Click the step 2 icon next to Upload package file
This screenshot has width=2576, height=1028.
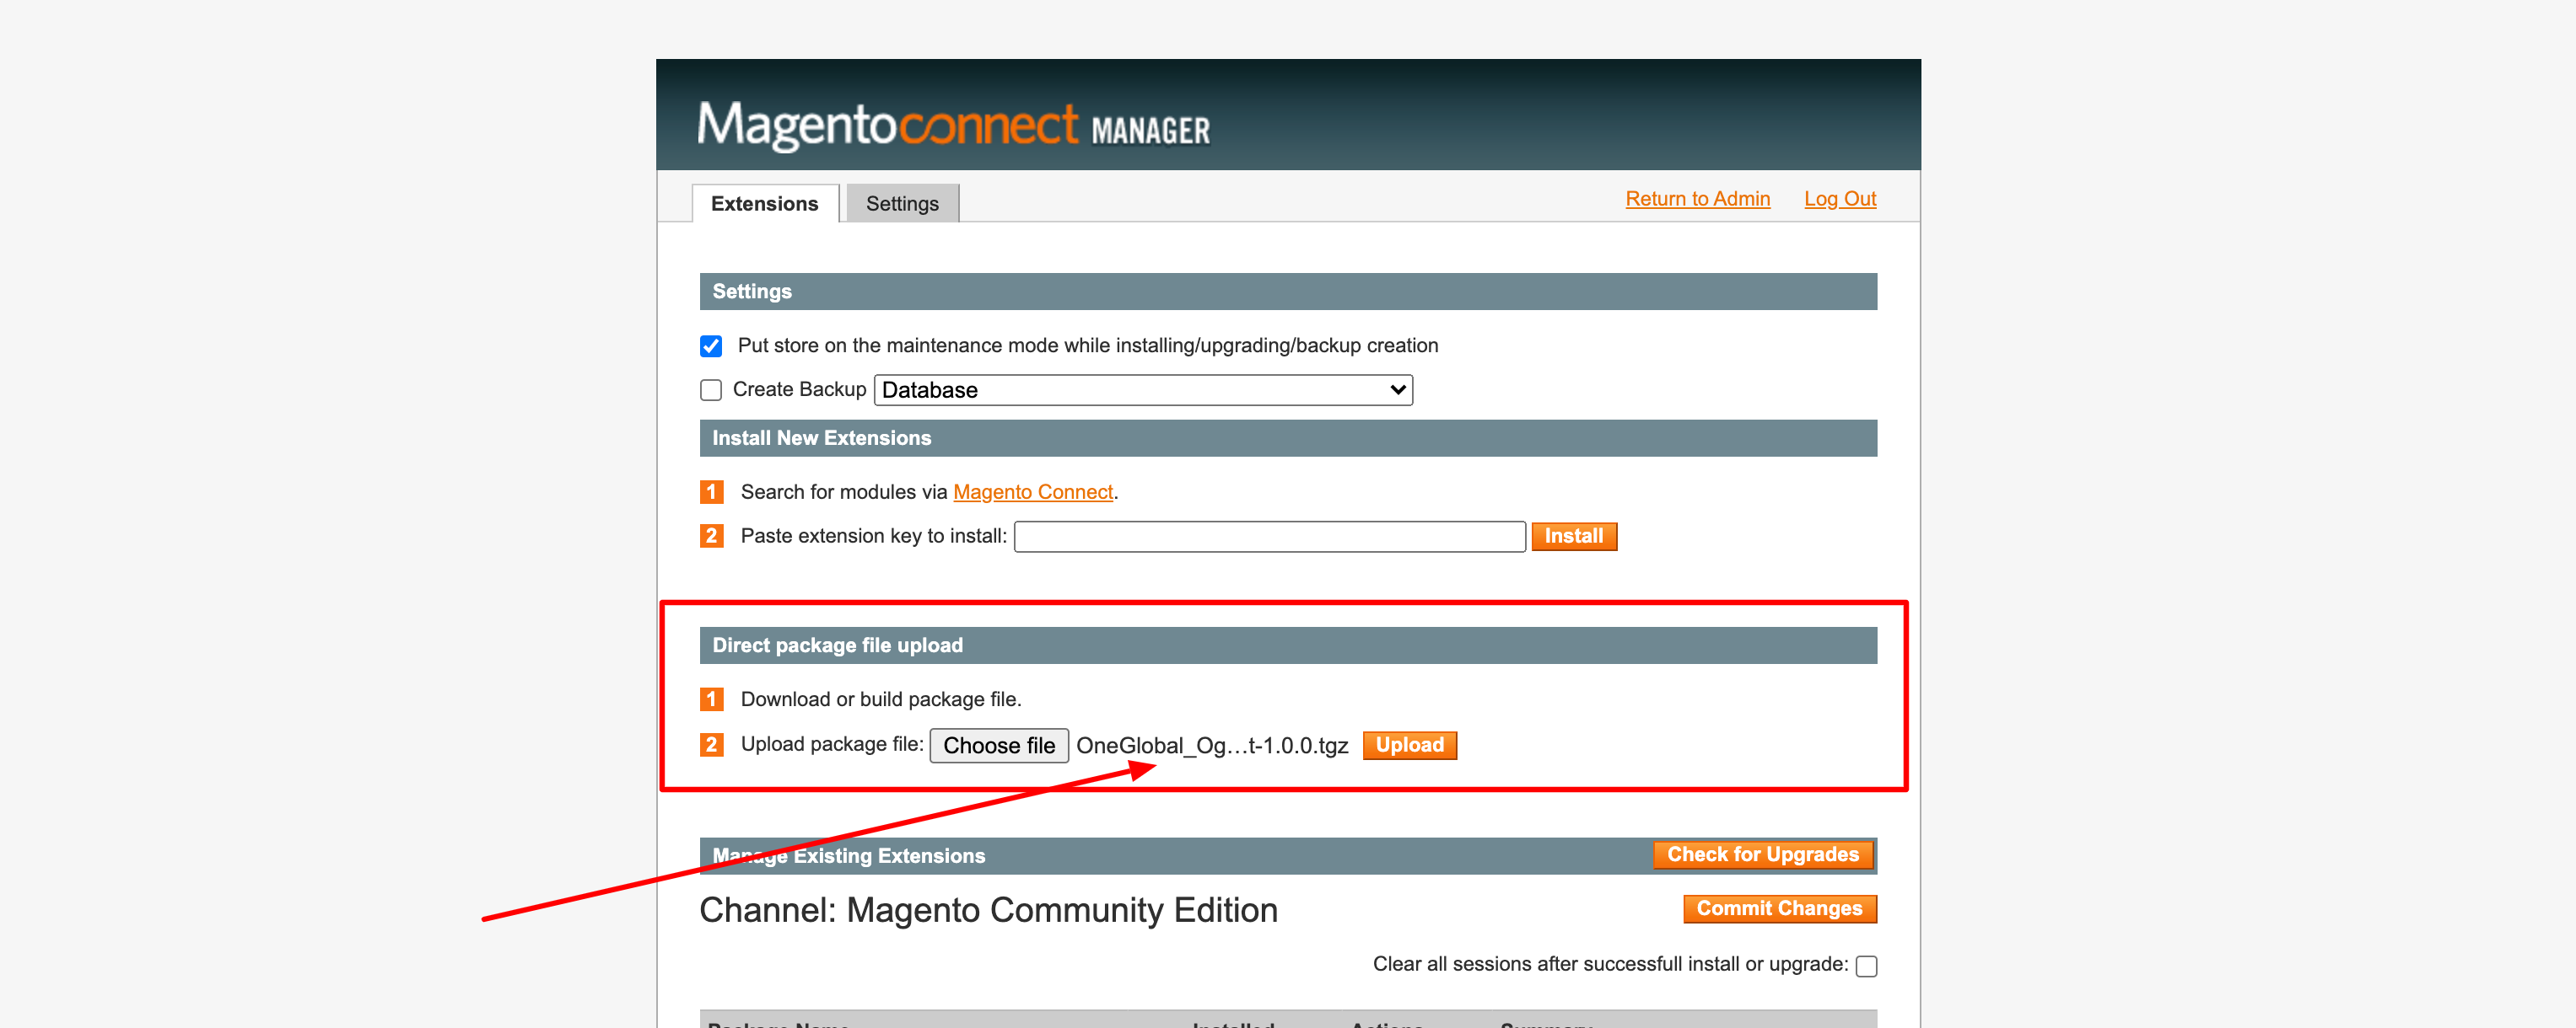(x=711, y=744)
